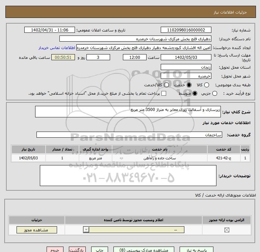This screenshot has height=252, width=260.
Task: Click the announcement date field 1402/04/31 - 11:06
Action: coord(49,30)
